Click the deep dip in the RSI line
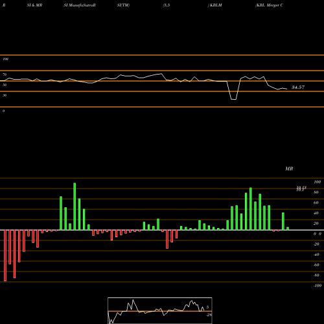The image size is (324, 324). click(233, 99)
